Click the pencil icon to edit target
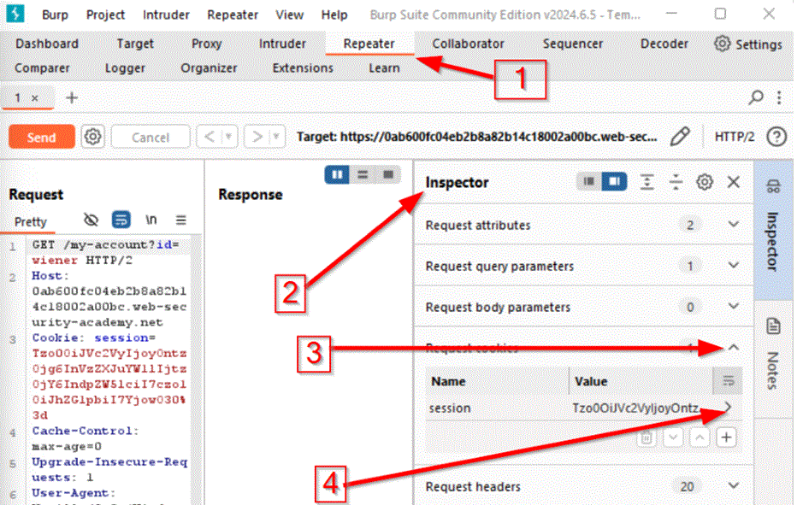 tap(680, 137)
